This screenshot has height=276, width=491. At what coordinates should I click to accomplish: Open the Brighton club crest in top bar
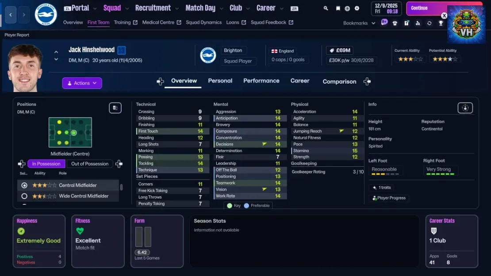(46, 15)
